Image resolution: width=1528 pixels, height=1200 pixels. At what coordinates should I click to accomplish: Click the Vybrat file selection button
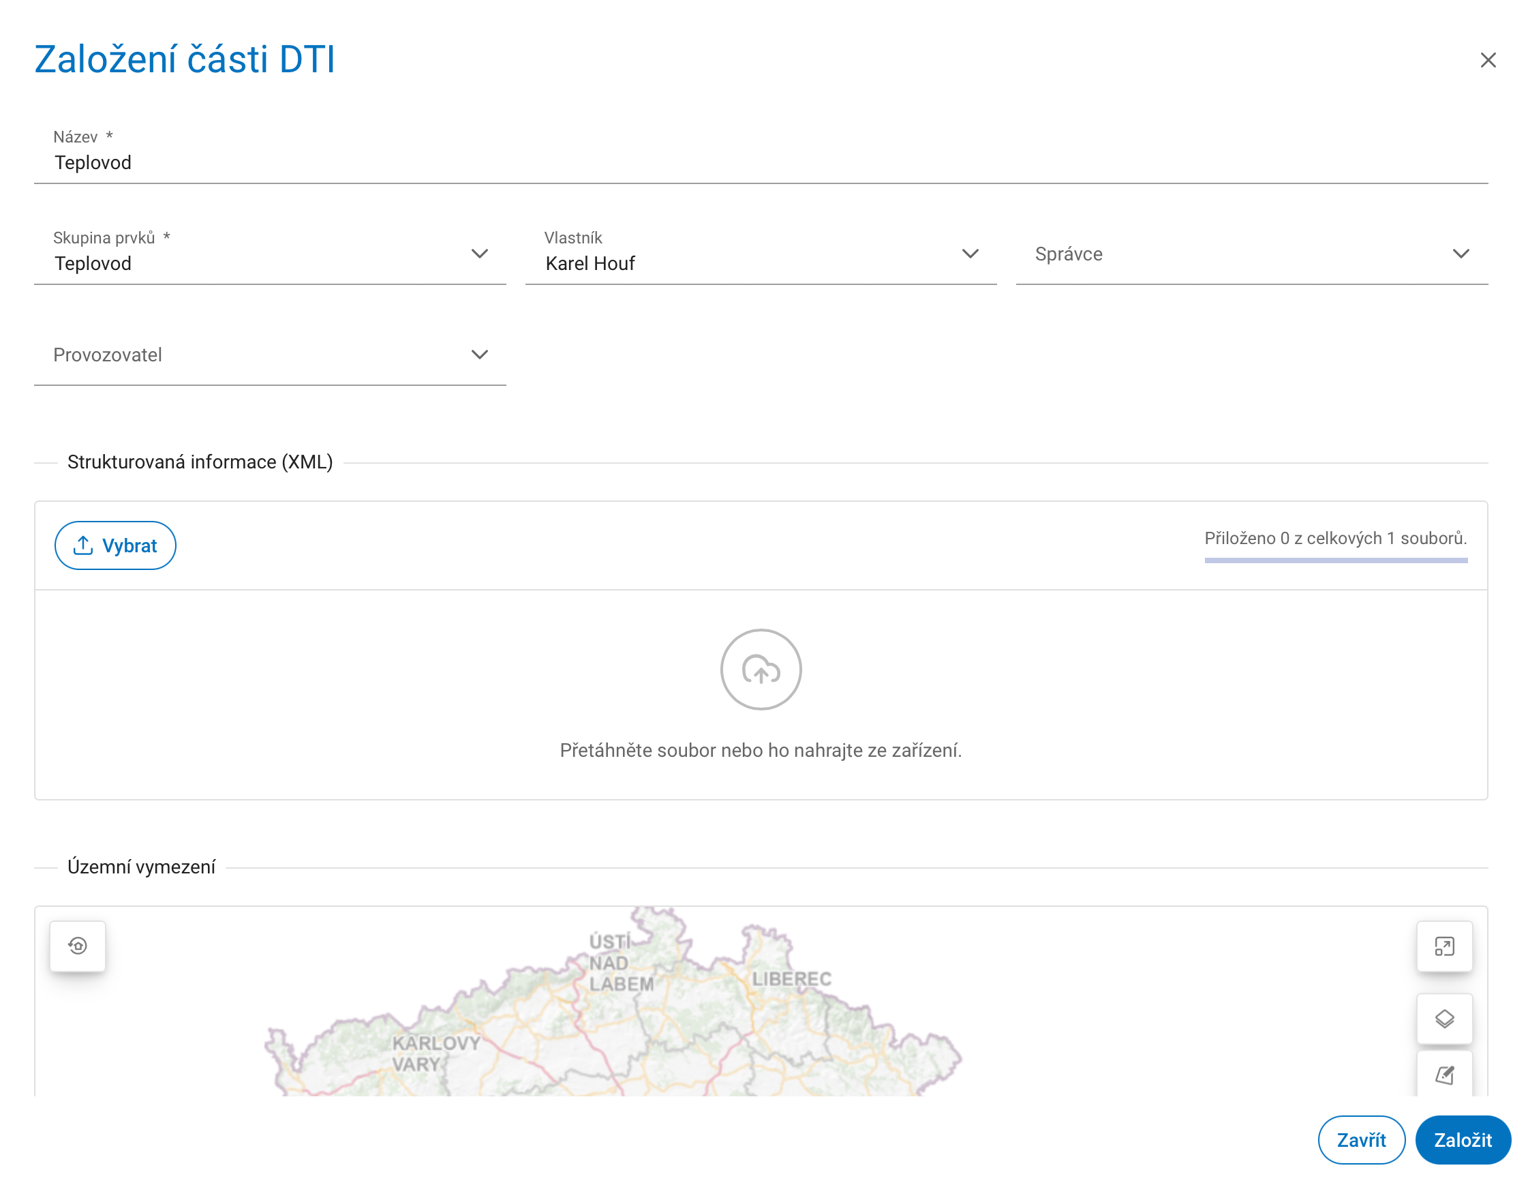point(116,547)
